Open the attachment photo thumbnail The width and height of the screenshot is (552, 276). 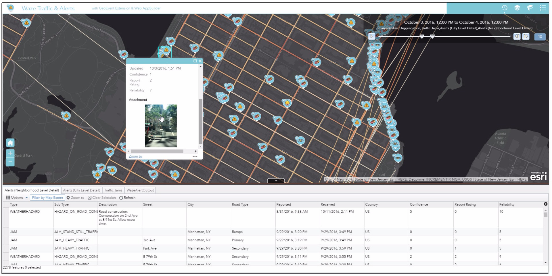coord(161,126)
